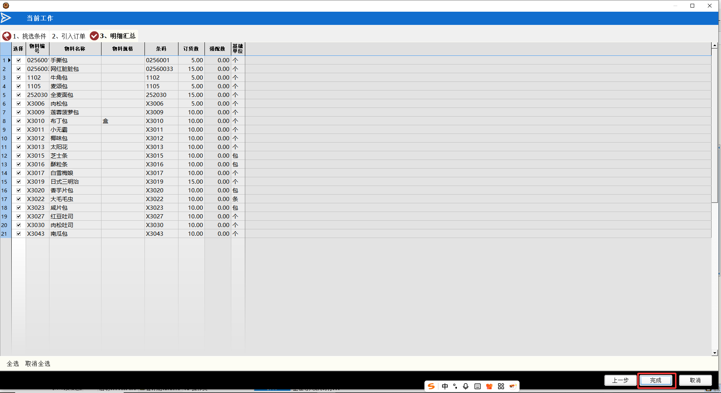Toggle the checkbox for 全麦面包
Image resolution: width=721 pixels, height=393 pixels.
[x=18, y=95]
